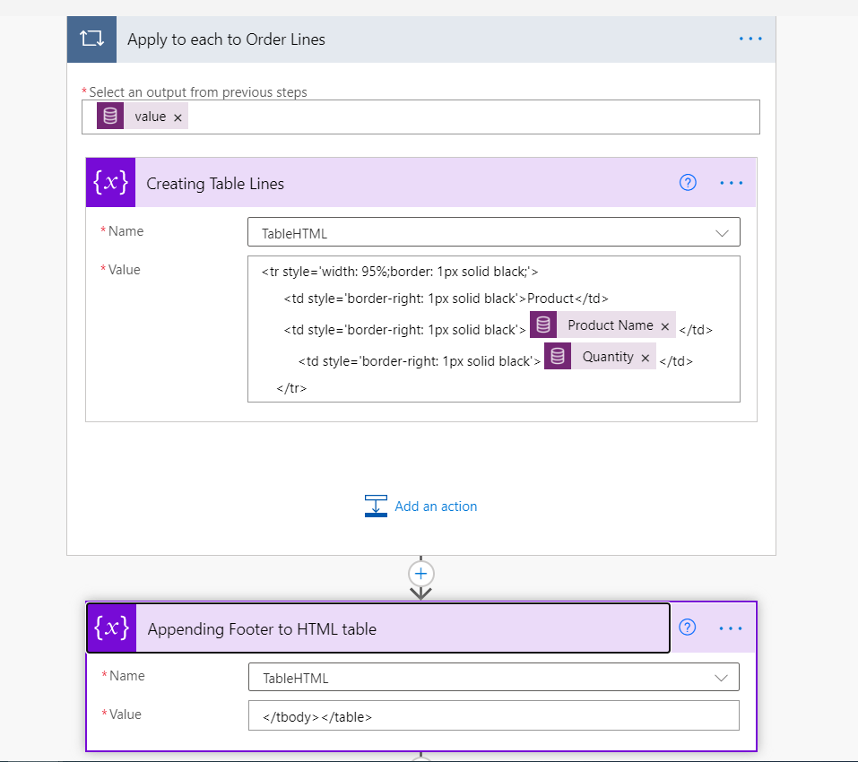Remove the value token from the output field

[x=178, y=117]
